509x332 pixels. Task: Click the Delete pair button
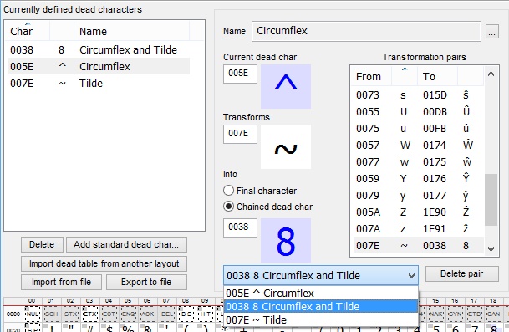462,273
